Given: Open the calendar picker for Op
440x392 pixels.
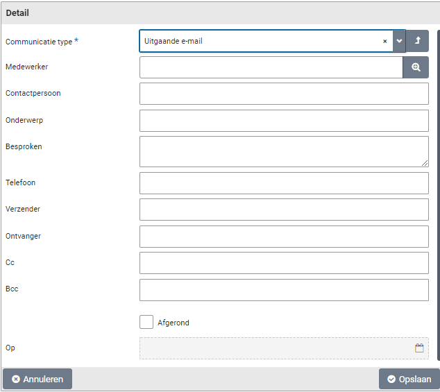Looking at the screenshot, I should [419, 348].
